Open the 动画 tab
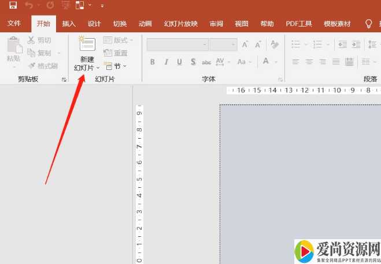The height and width of the screenshot is (264, 381). [145, 24]
